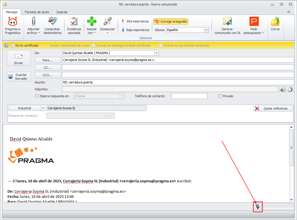Click the Teléfono de contacto field

pos(189,96)
